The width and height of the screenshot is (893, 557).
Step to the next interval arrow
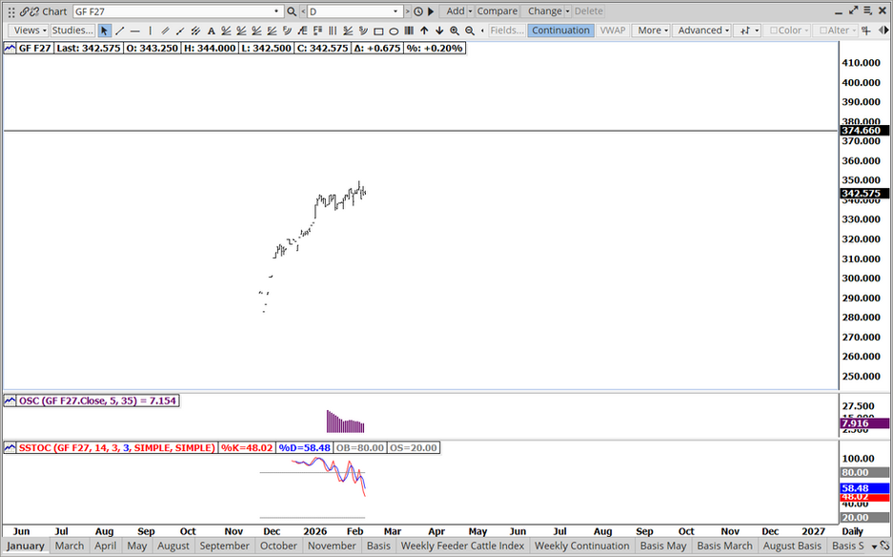tap(407, 11)
